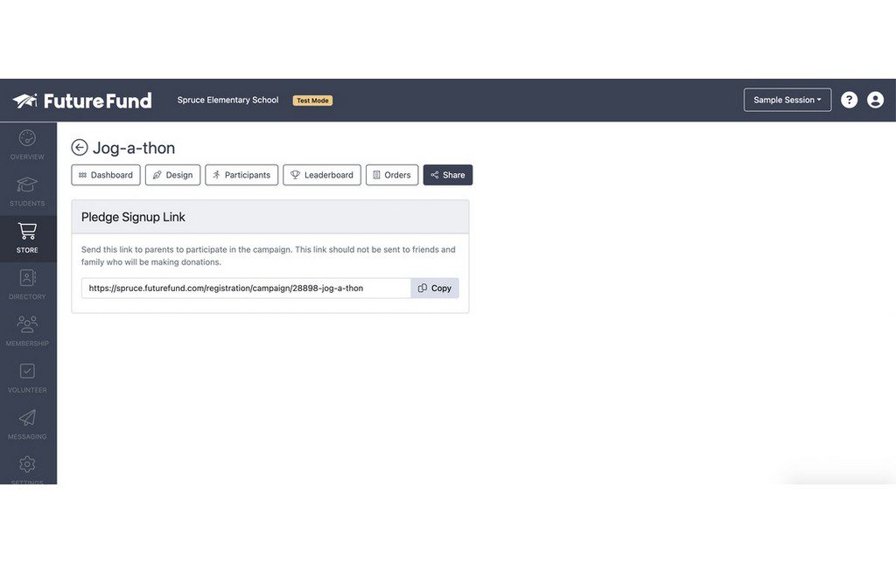Open the Membership sidebar section
896x564 pixels.
[27, 331]
